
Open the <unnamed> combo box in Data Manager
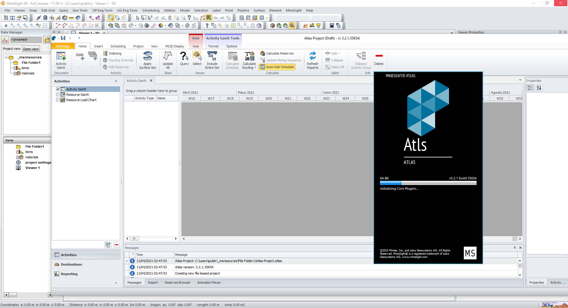pos(26,39)
